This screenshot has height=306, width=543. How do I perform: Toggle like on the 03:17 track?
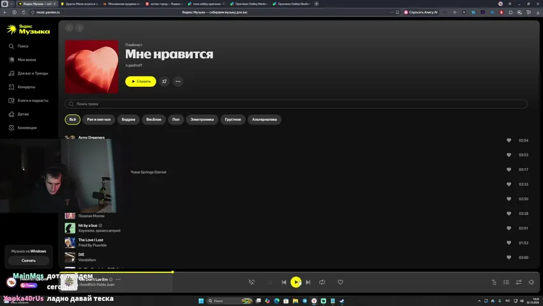click(509, 170)
